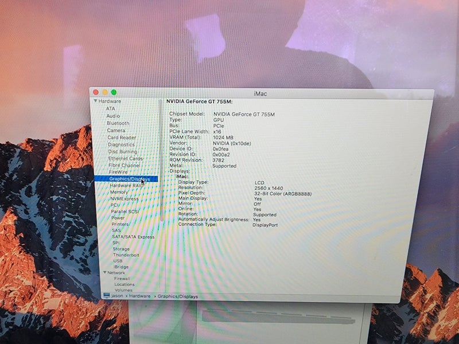The width and height of the screenshot is (459, 344).
Task: Select Memory in the sidebar
Action: (x=119, y=192)
